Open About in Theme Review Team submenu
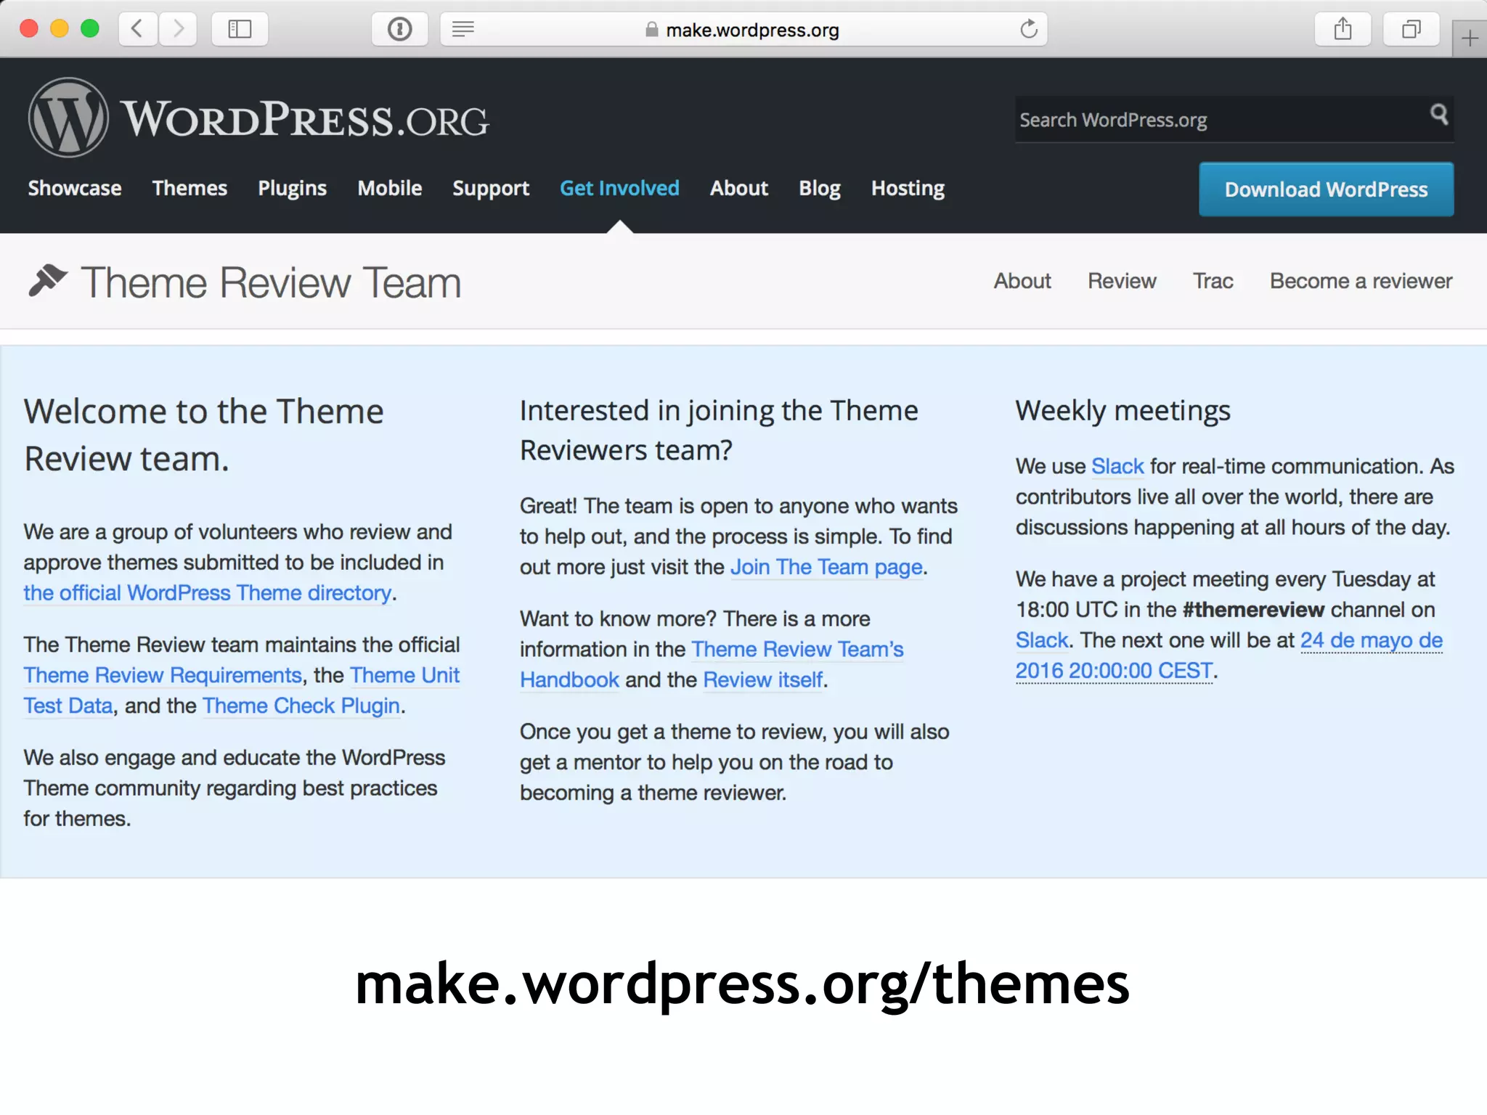 click(x=1022, y=281)
